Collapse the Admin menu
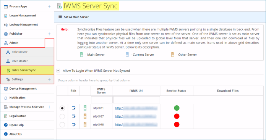 click(x=49, y=43)
